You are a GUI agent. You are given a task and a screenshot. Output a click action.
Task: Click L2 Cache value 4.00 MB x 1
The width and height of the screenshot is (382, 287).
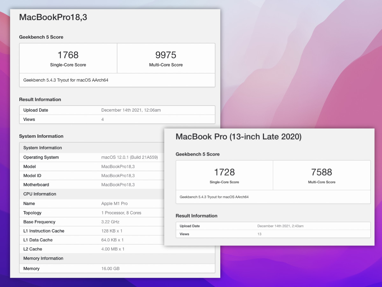(x=113, y=249)
